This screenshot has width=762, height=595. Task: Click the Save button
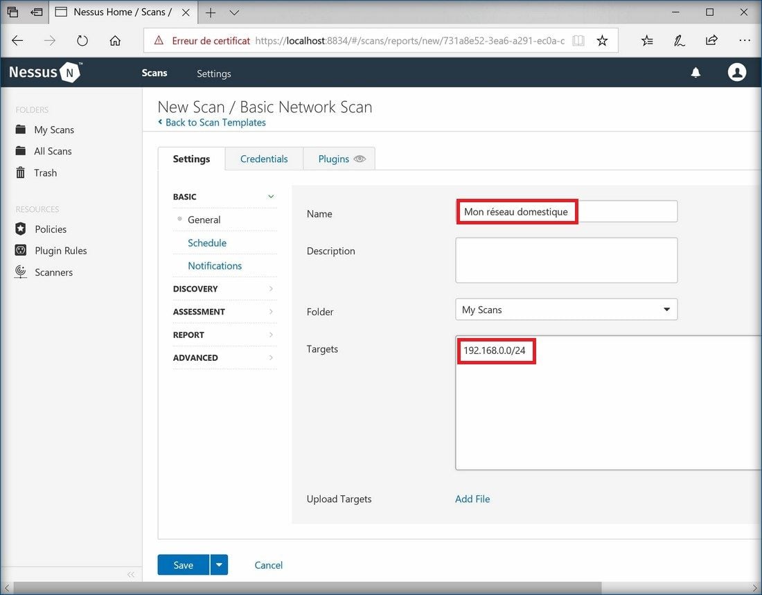(x=183, y=565)
